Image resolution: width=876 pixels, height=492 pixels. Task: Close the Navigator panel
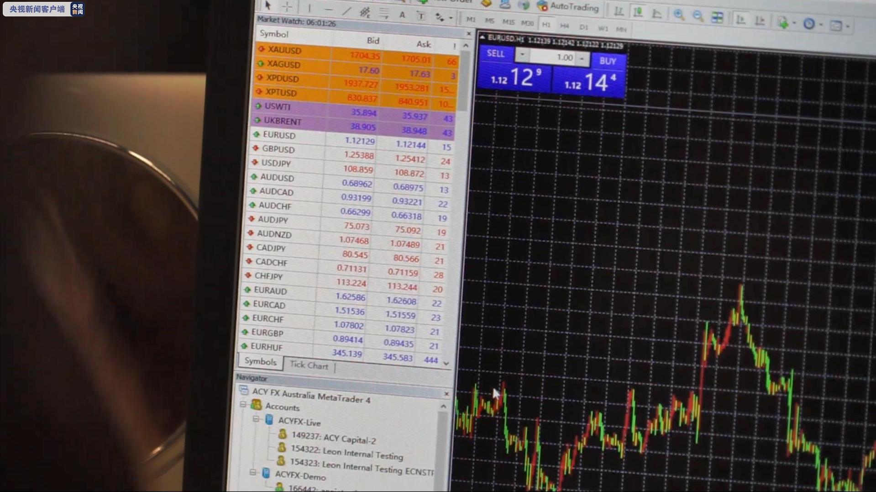coord(446,393)
